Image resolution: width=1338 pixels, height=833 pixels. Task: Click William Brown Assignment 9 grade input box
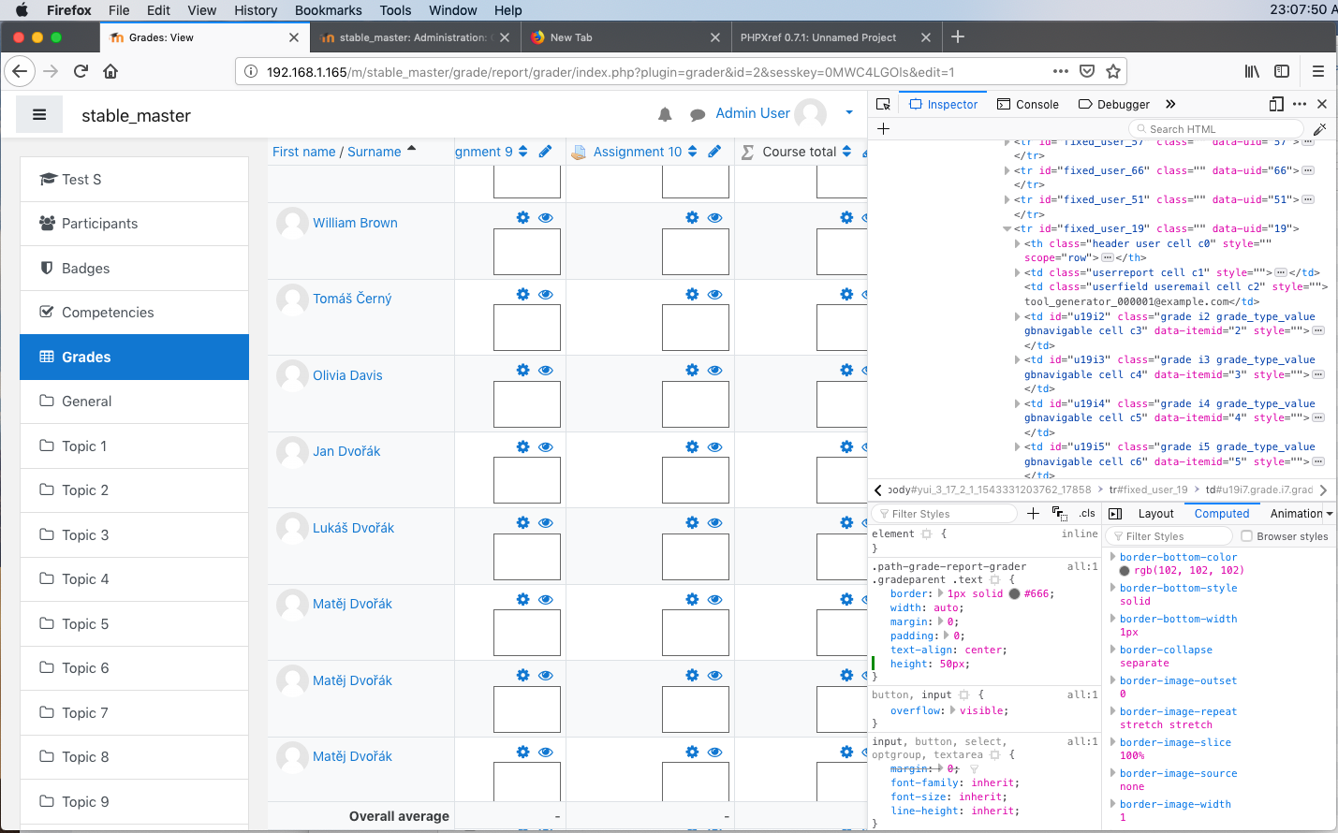[x=527, y=252]
